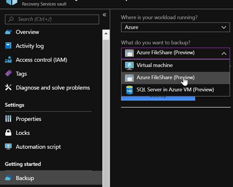Collapse the backup type dropdown chevron
This screenshot has height=187, width=233.
(224, 53)
